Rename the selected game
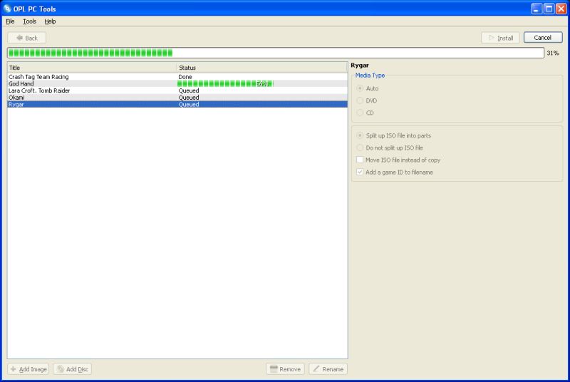 click(328, 369)
